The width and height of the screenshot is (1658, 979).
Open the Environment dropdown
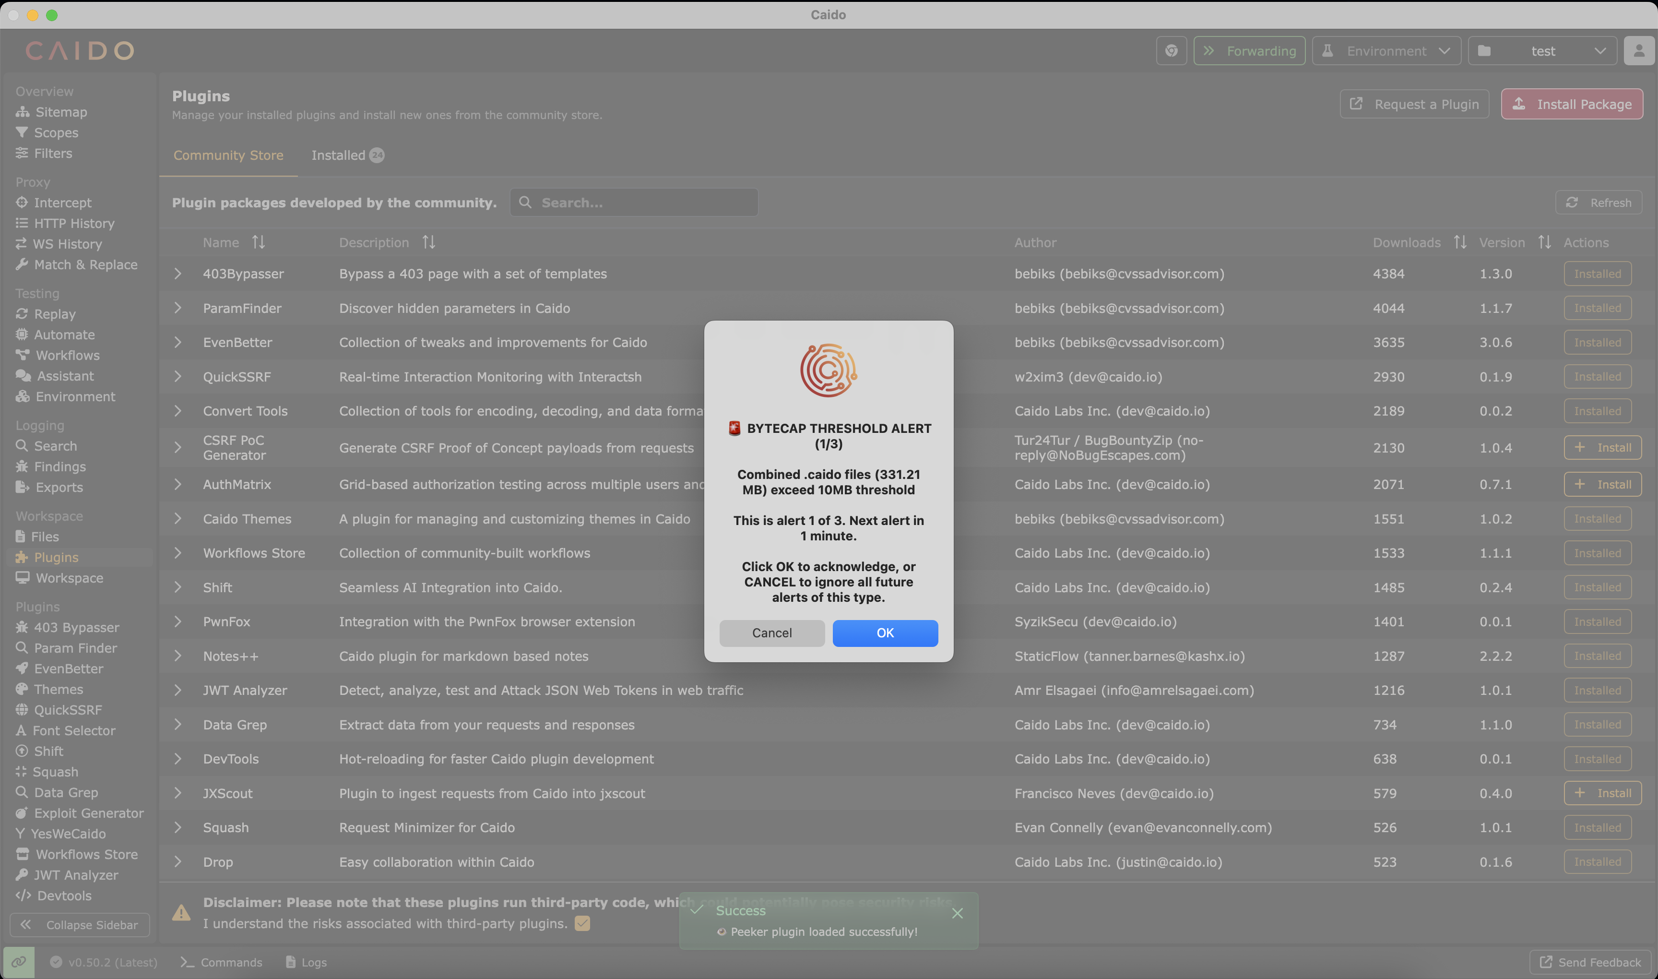tap(1386, 51)
